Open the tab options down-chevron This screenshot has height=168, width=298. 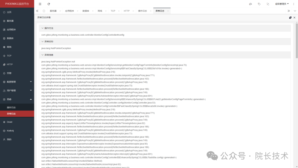point(295,11)
